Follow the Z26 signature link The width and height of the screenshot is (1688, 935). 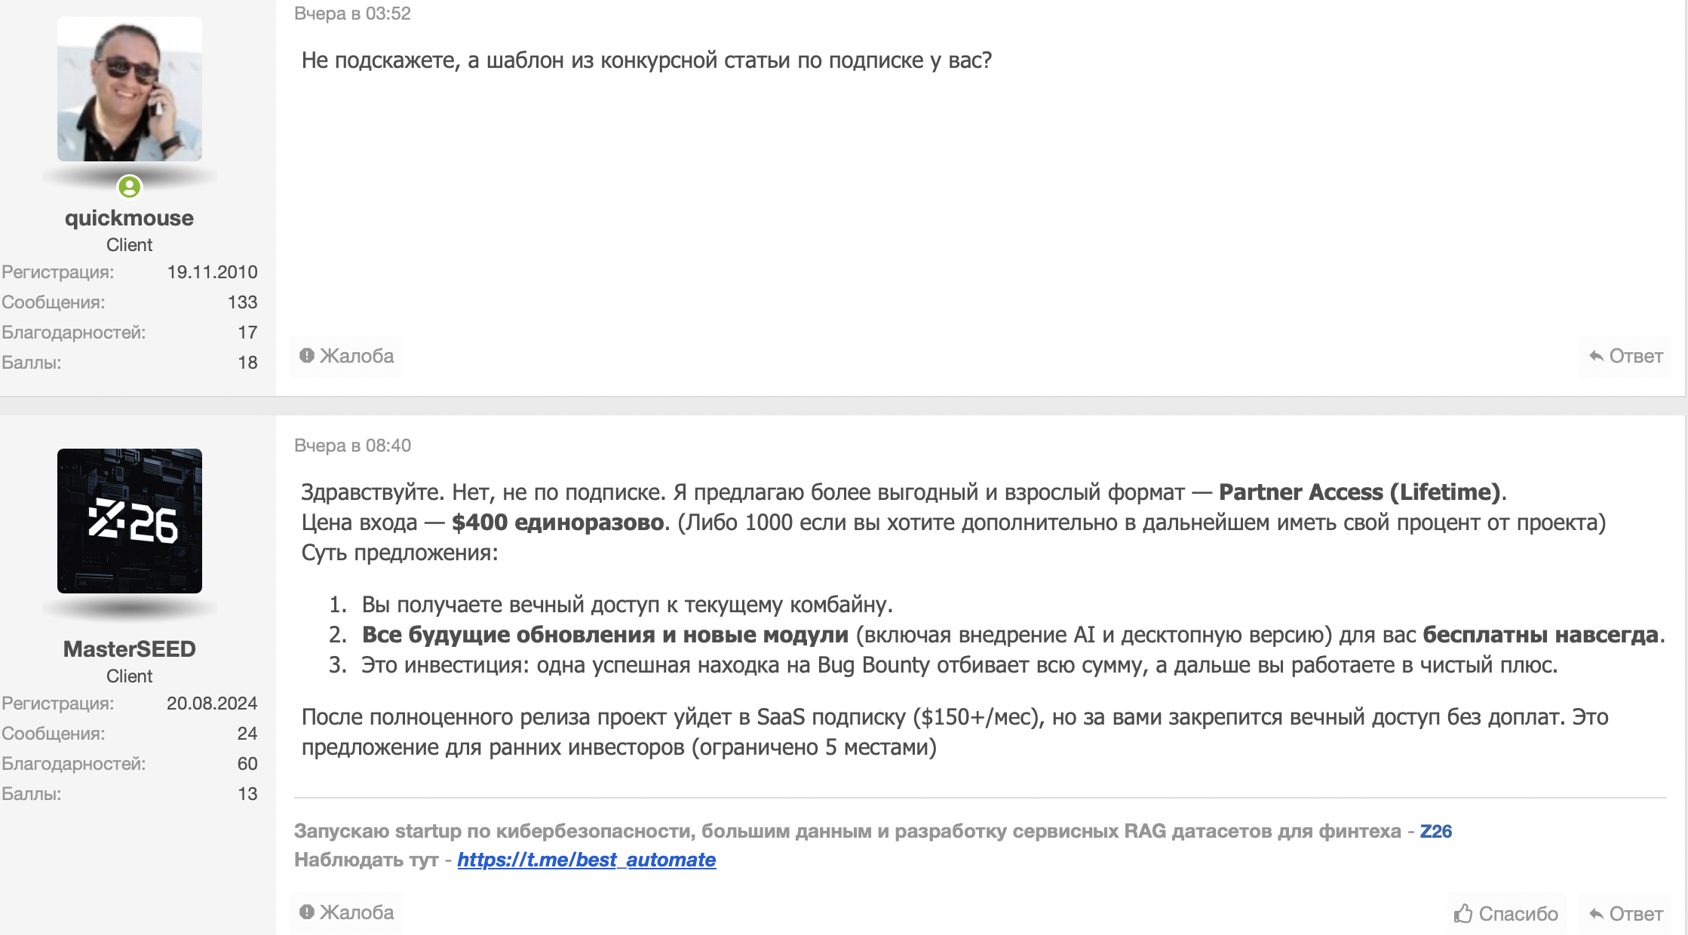point(1435,831)
